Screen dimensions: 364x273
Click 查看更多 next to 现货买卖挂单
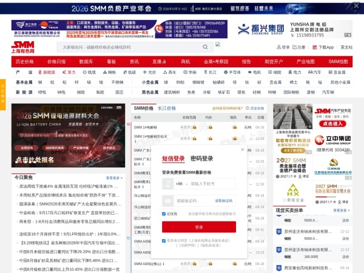click(342, 211)
